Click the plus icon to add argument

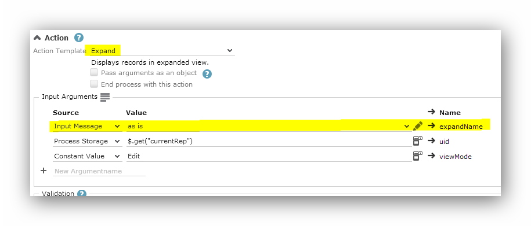coord(44,171)
